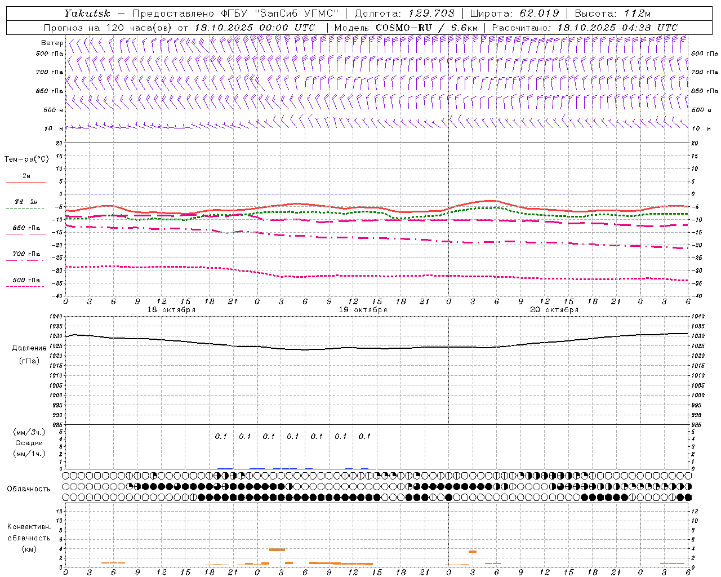Click the solid 2м legend line sample
721x577 pixels.
[26, 183]
